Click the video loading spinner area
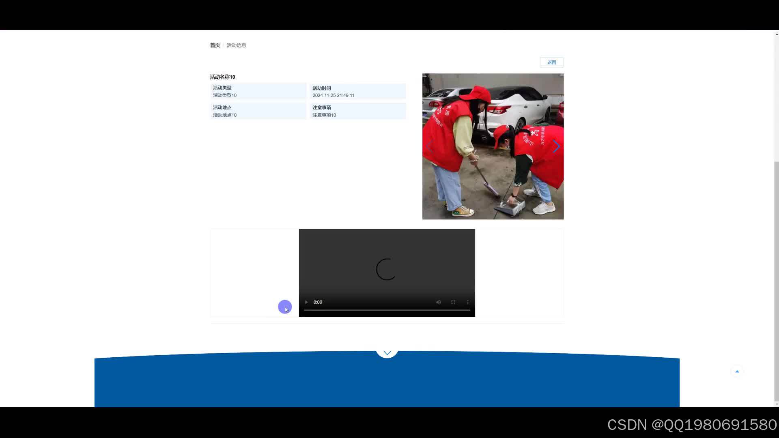 coord(386,269)
